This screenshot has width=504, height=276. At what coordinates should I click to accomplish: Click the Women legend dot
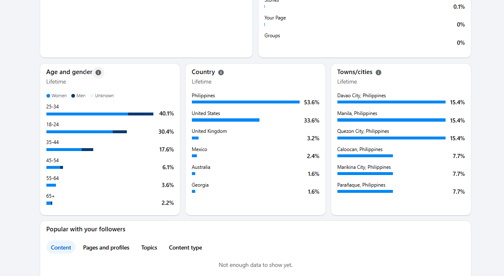point(48,96)
